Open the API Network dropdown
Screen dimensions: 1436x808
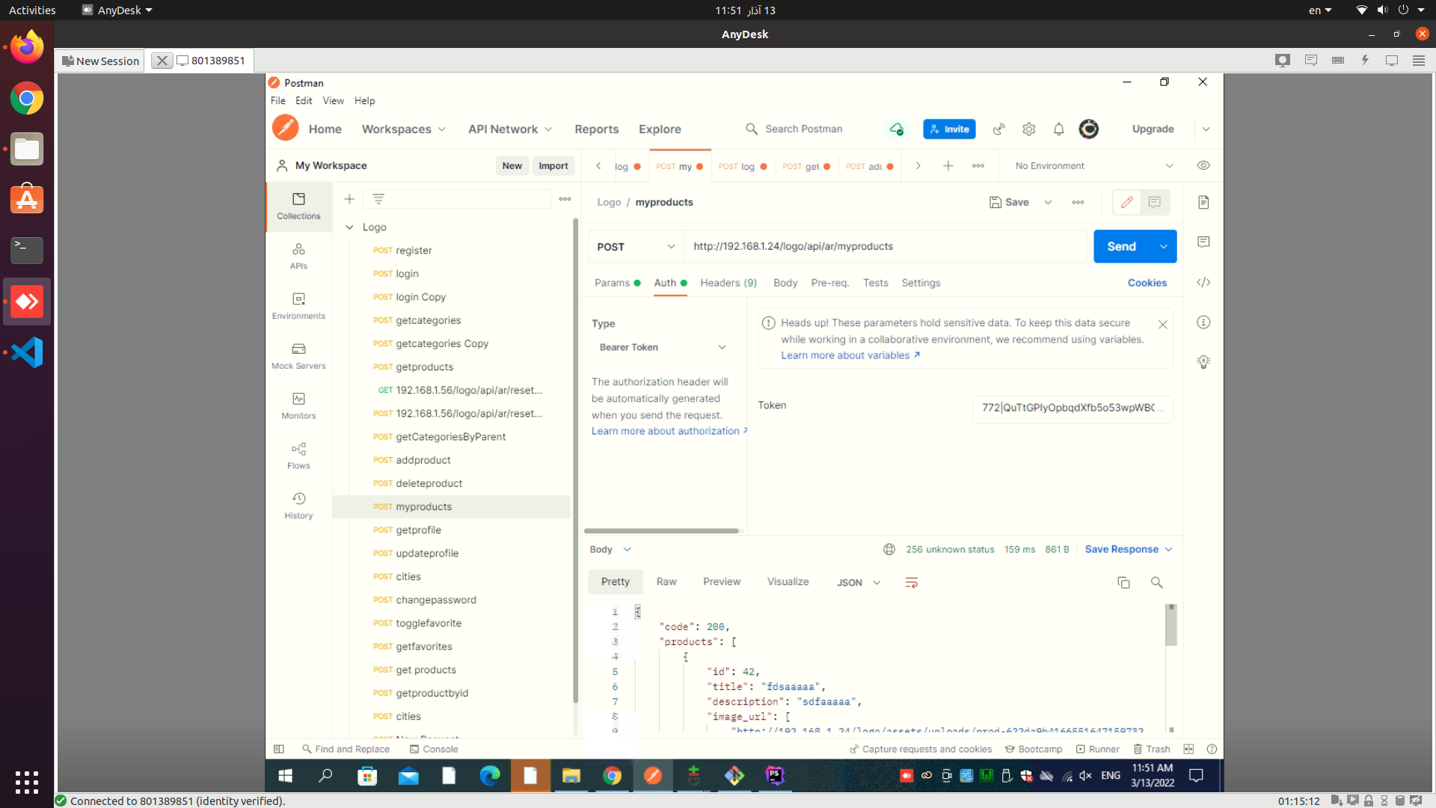coord(510,129)
